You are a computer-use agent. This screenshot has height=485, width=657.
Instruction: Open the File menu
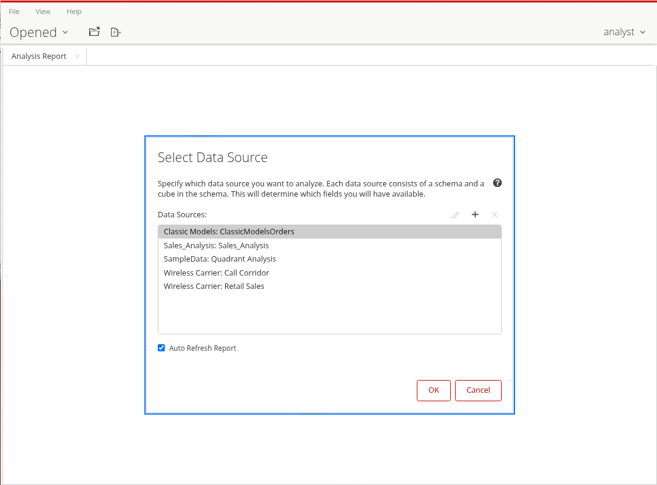(x=14, y=12)
